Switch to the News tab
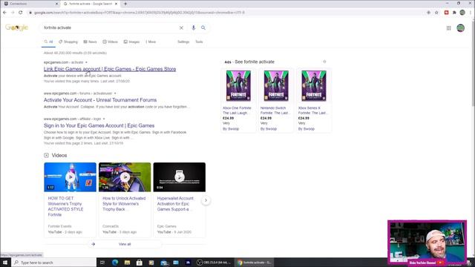475x267 pixels. click(x=91, y=42)
